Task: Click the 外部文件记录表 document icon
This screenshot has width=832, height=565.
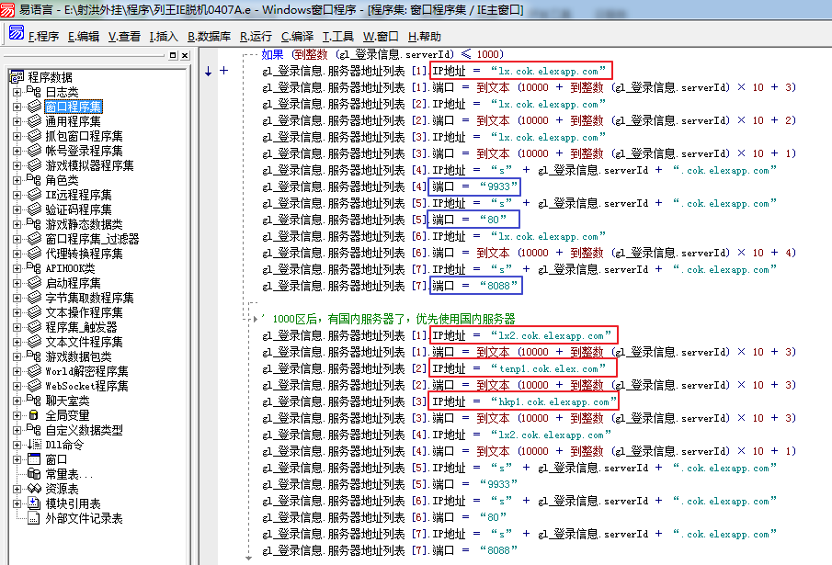Action: (x=35, y=518)
